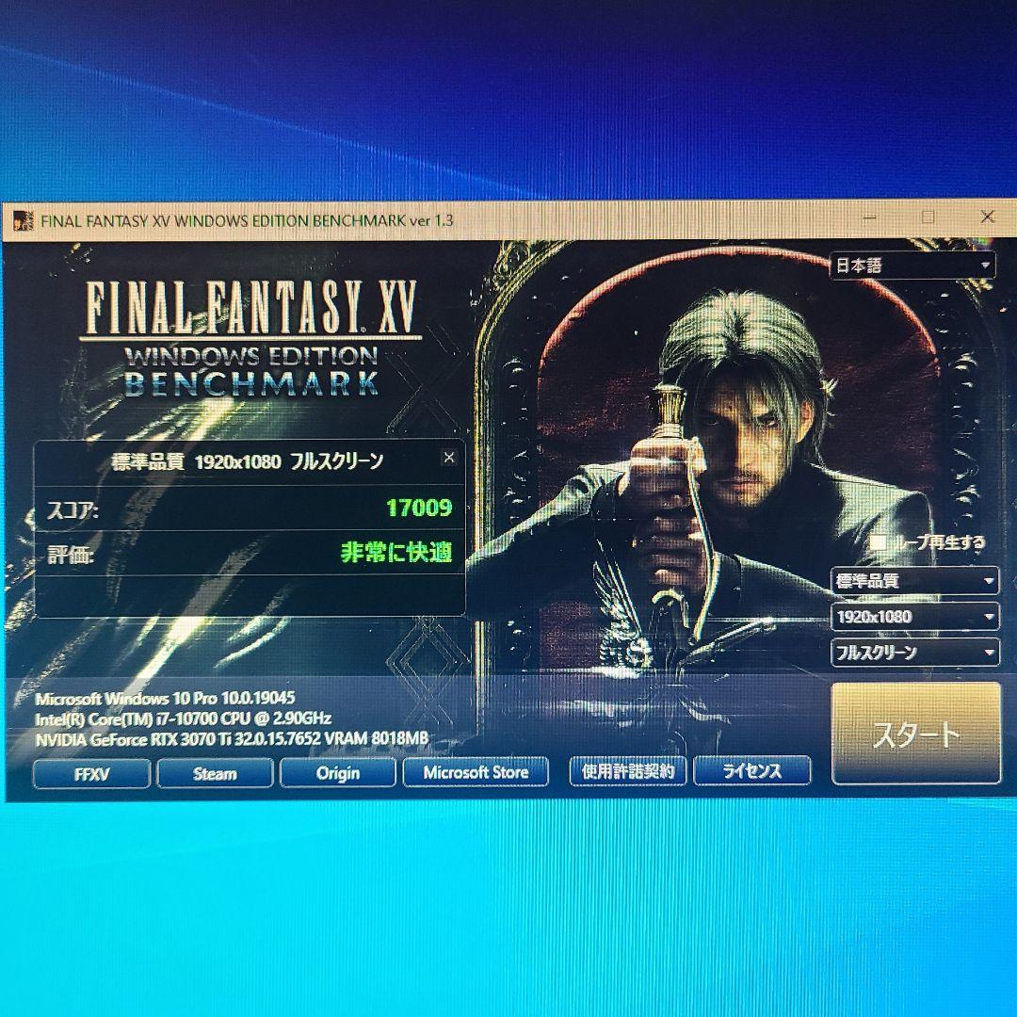Click the NVIDIA GeForce RTX 3070 Ti line
Screen dimensions: 1017x1017
[232, 739]
